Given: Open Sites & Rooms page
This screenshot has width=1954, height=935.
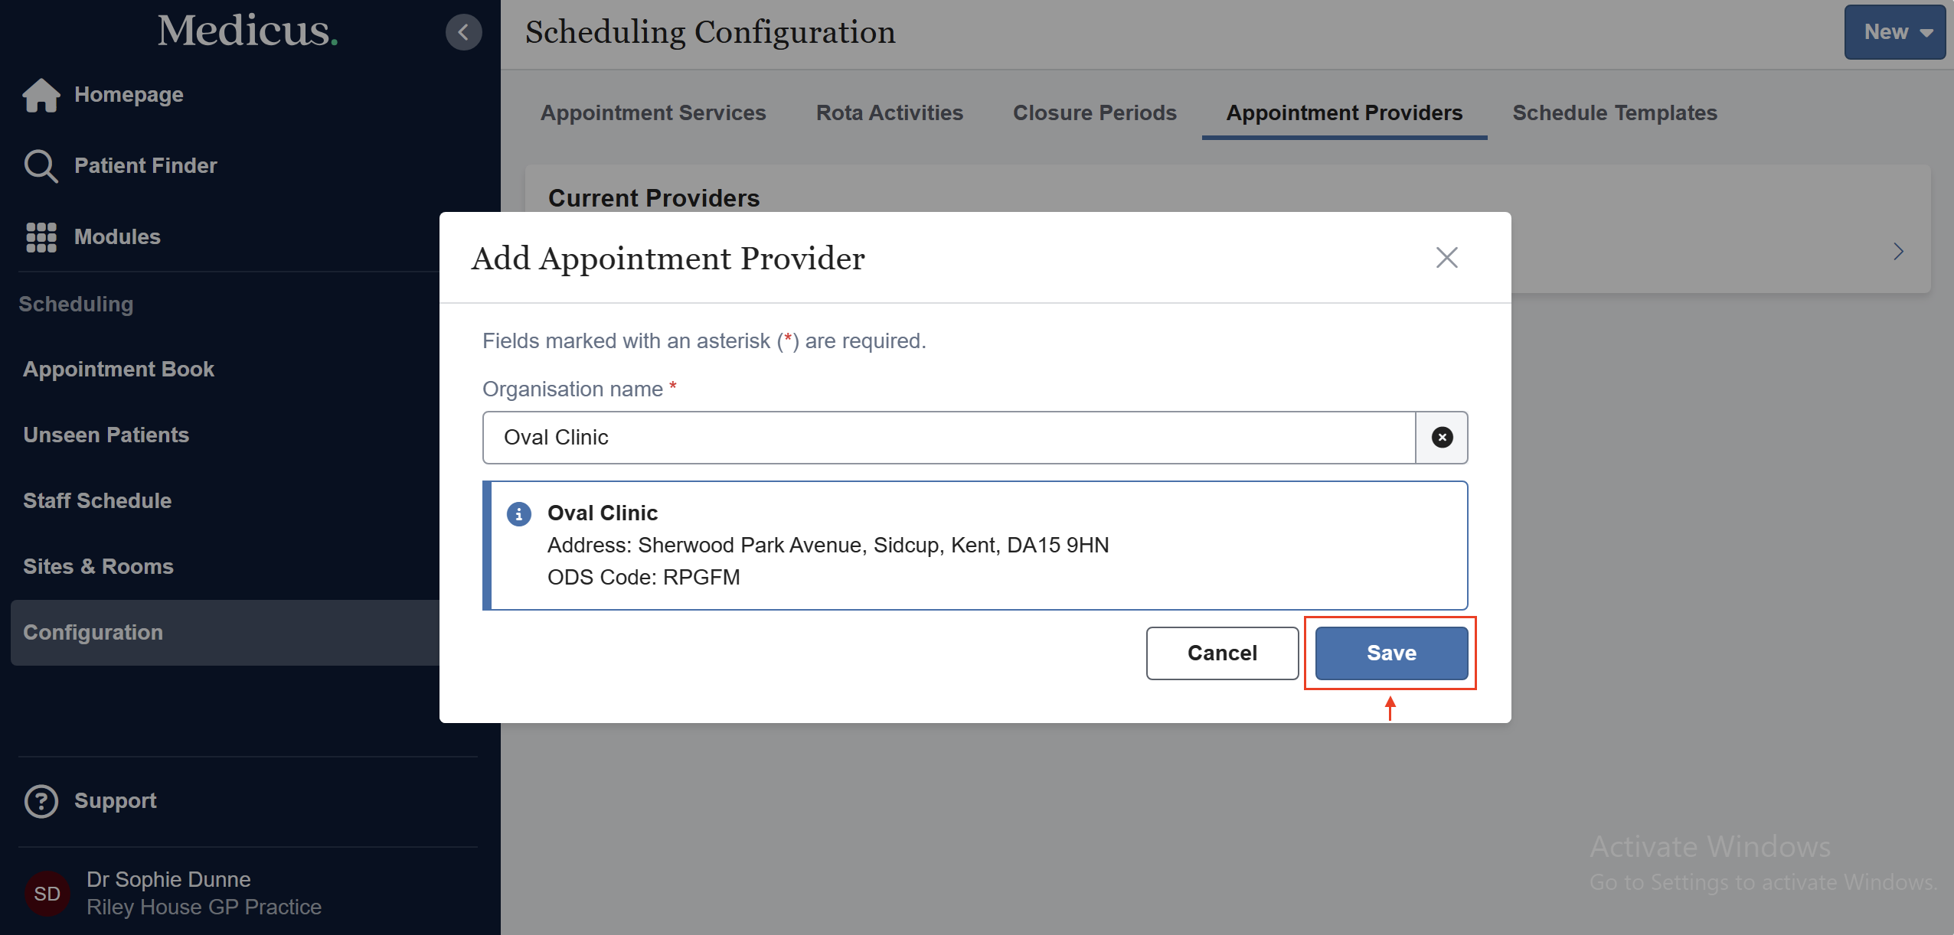Looking at the screenshot, I should tap(98, 567).
